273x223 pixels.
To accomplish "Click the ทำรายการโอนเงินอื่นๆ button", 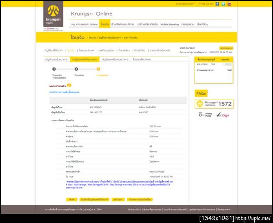I will [140, 199].
